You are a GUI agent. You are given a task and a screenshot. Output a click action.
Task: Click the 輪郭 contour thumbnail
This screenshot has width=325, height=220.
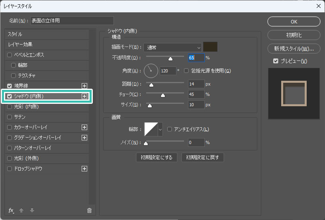[151, 129]
